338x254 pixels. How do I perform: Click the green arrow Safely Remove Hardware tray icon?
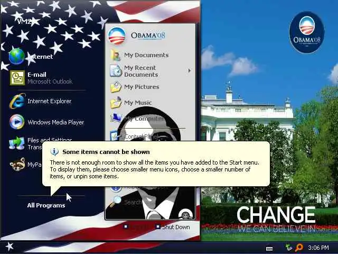pyautogui.click(x=289, y=247)
